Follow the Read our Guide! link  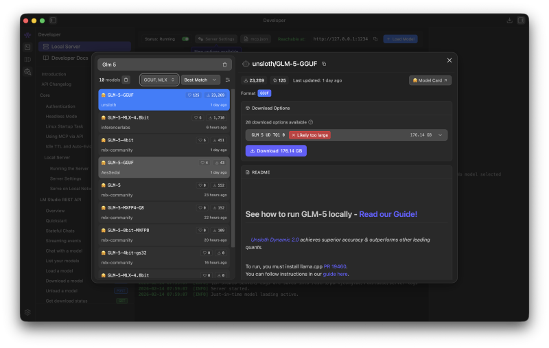tap(388, 214)
